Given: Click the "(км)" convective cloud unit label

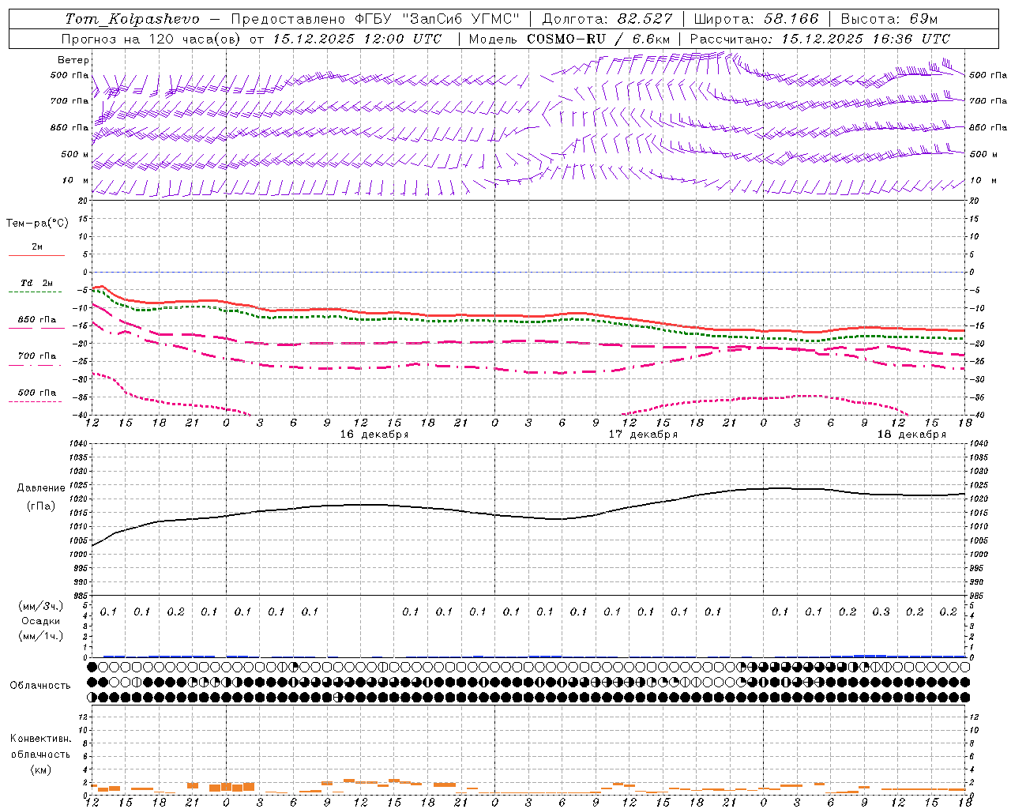Looking at the screenshot, I should [x=40, y=769].
